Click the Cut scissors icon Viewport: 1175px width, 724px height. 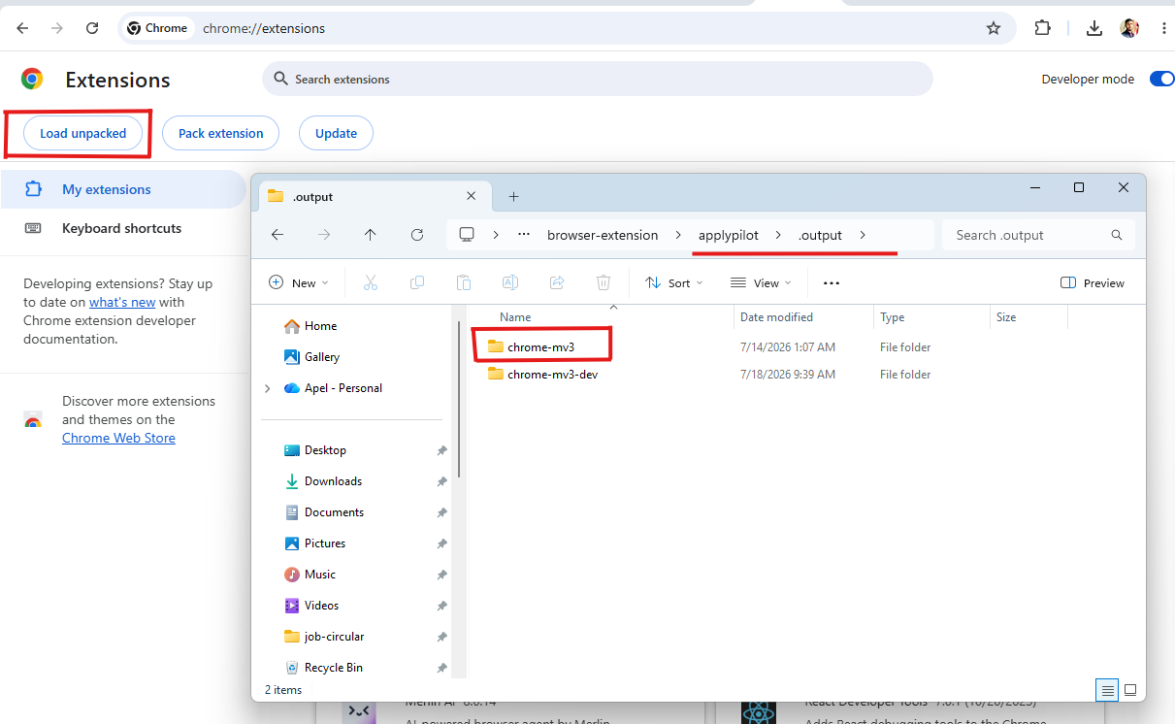pos(370,282)
